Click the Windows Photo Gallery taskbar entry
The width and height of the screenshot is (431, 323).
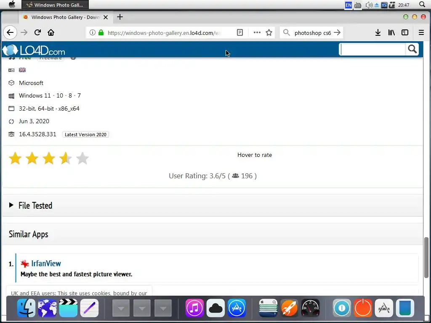(55, 5)
